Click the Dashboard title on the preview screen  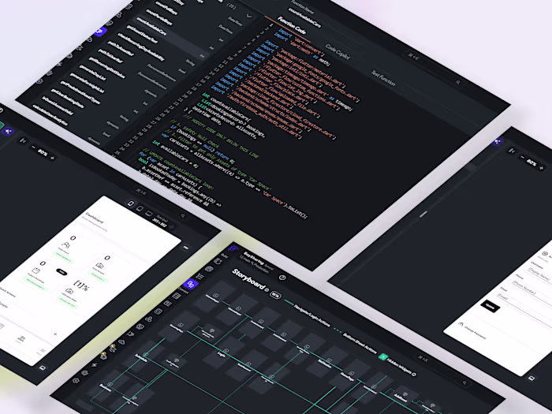pyautogui.click(x=95, y=218)
